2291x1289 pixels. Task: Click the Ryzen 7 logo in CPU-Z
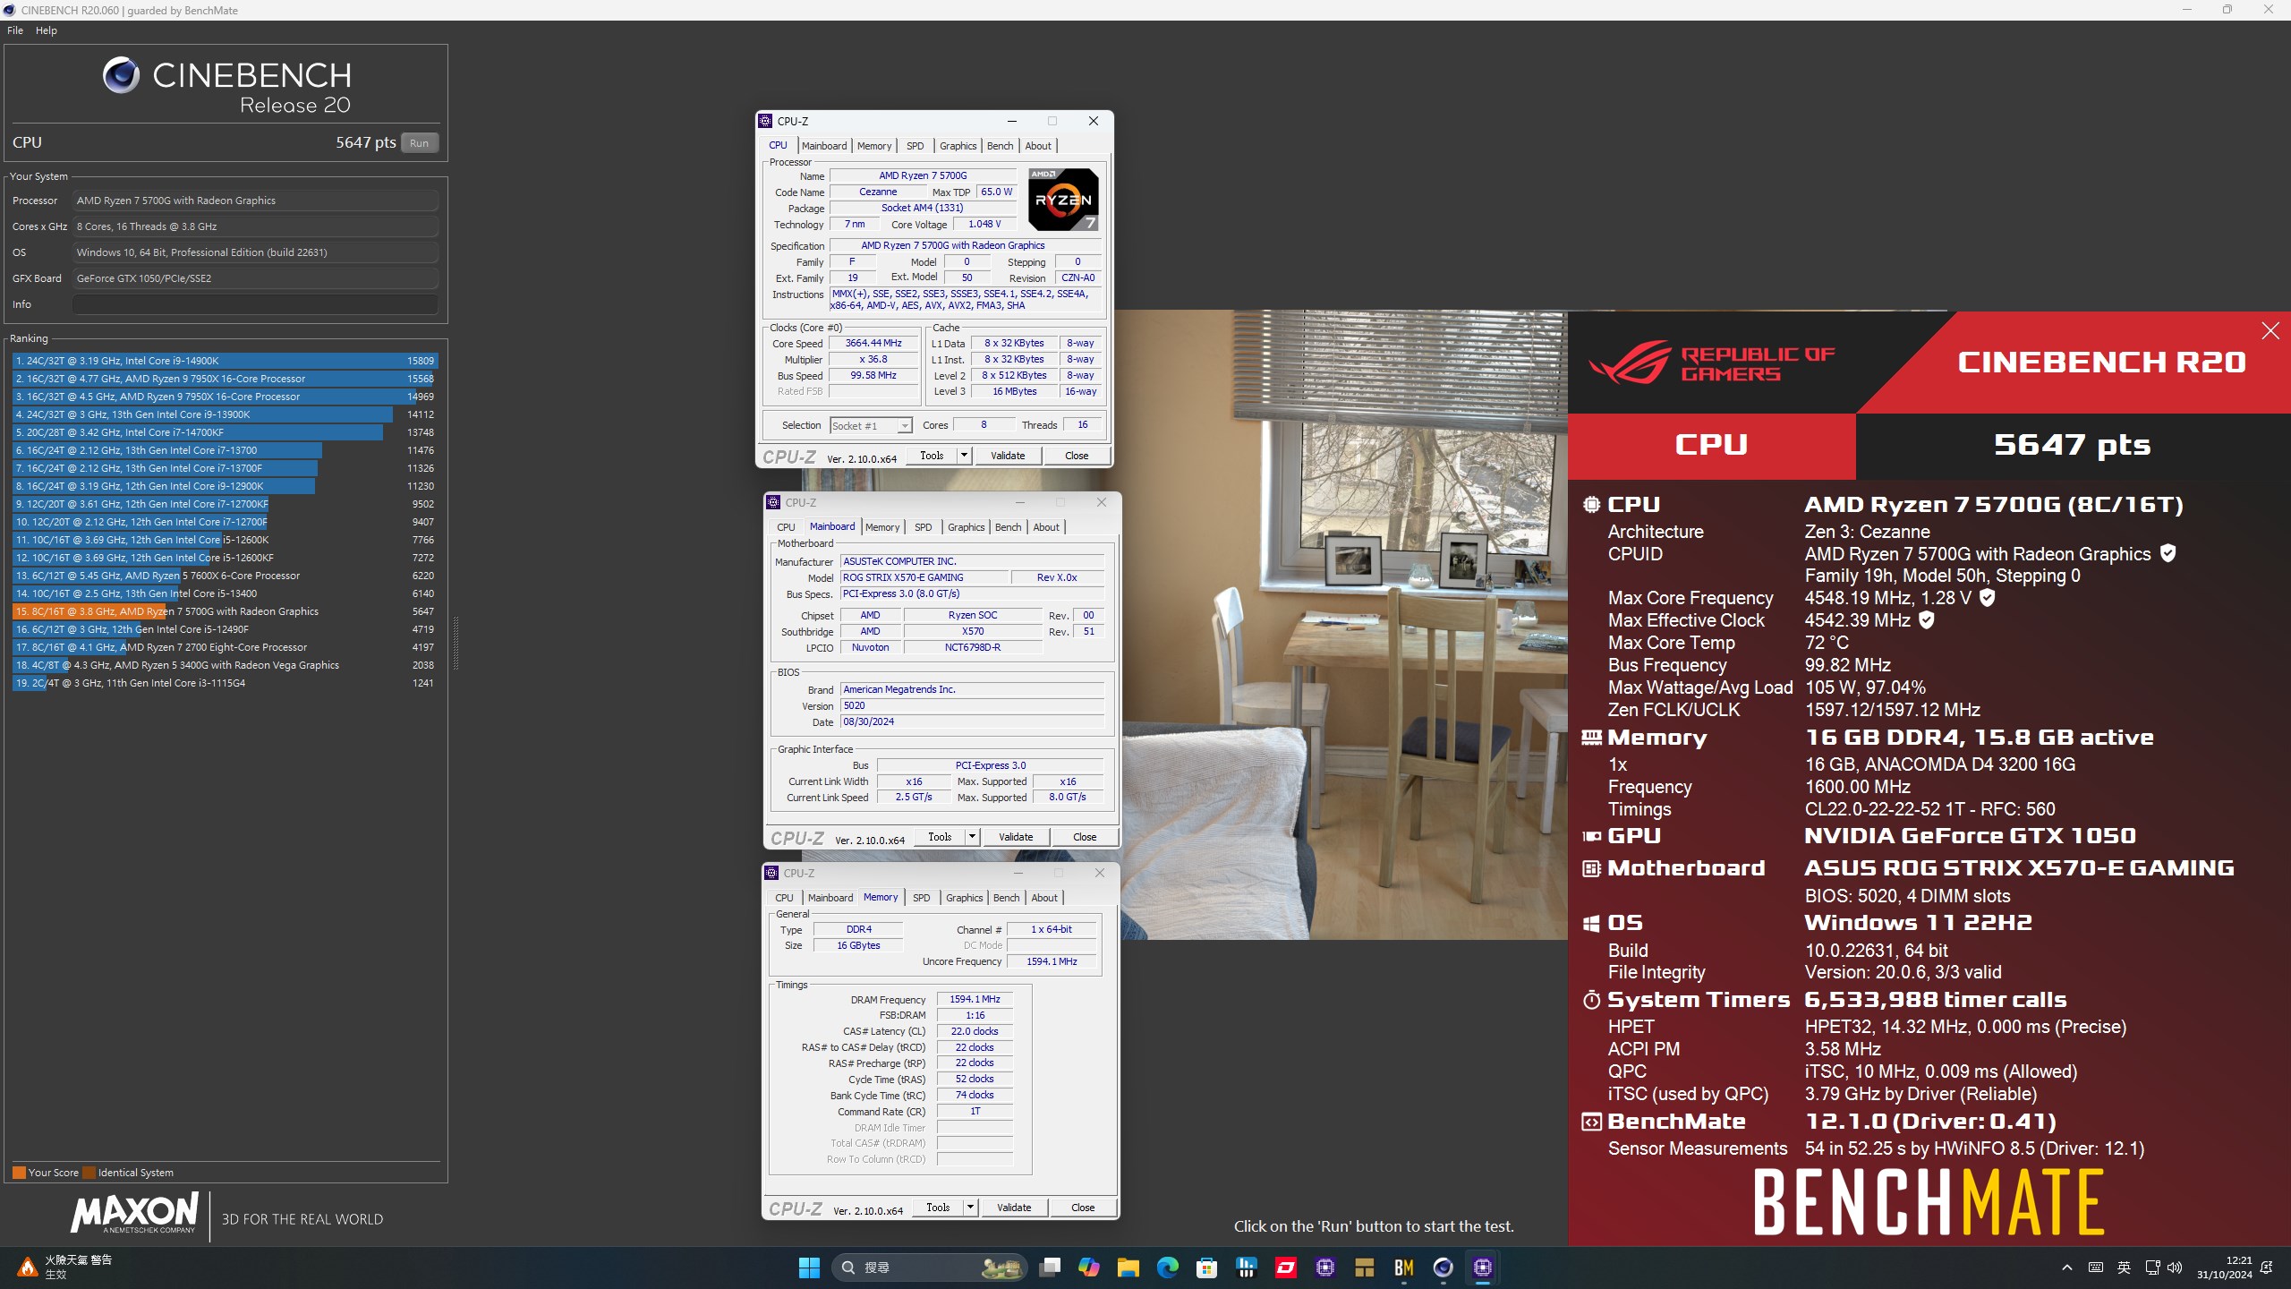pos(1063,200)
